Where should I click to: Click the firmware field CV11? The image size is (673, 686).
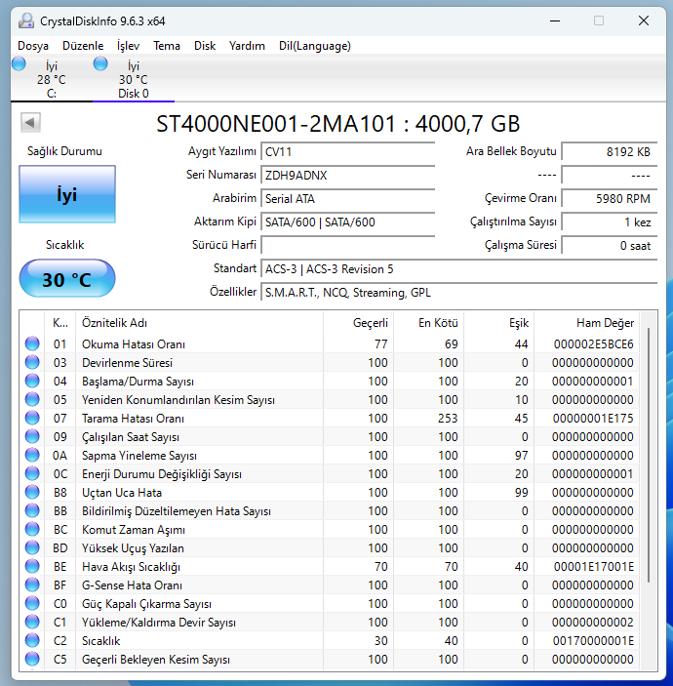tap(348, 152)
